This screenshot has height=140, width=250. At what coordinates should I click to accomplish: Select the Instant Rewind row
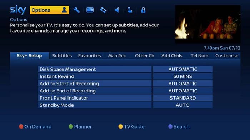(95, 76)
